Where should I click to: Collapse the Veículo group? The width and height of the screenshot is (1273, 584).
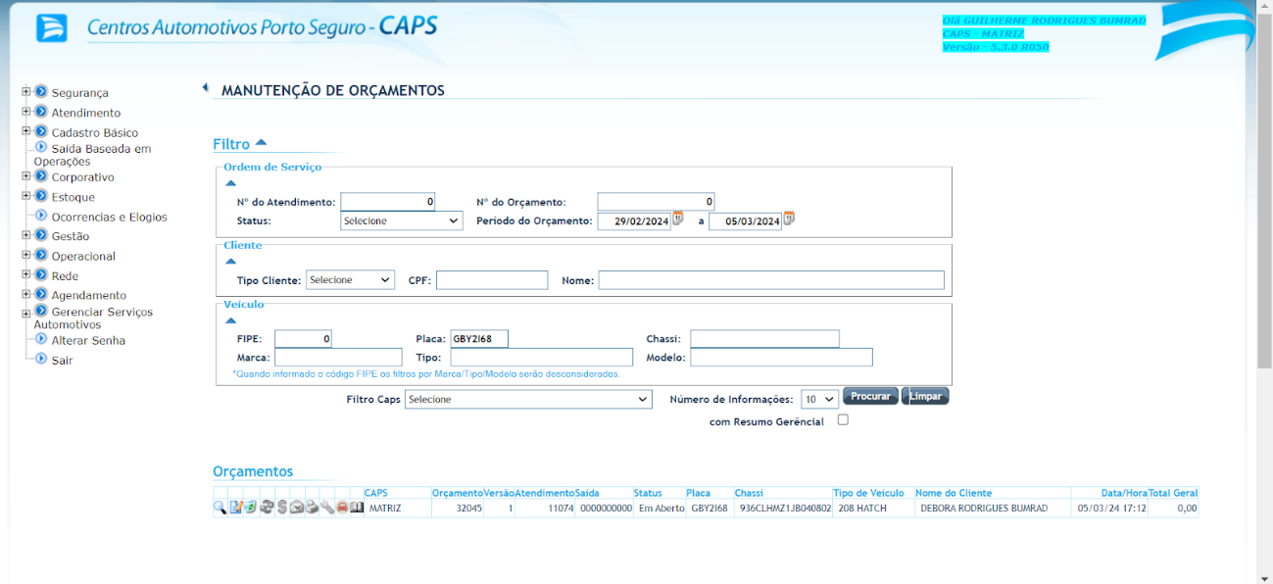(230, 319)
